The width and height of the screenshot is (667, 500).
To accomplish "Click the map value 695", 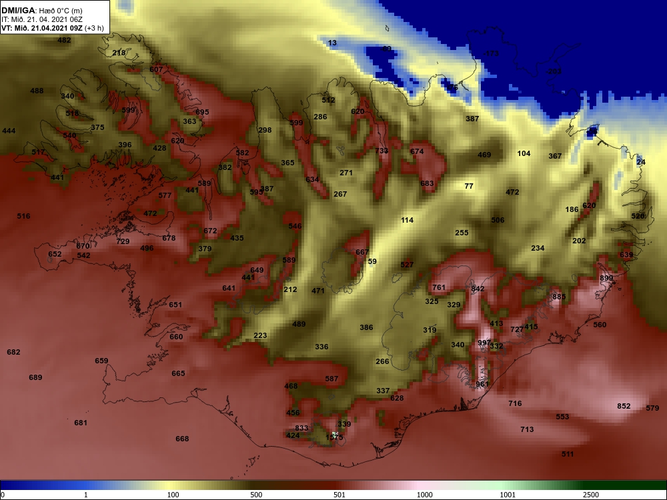I will (x=202, y=112).
